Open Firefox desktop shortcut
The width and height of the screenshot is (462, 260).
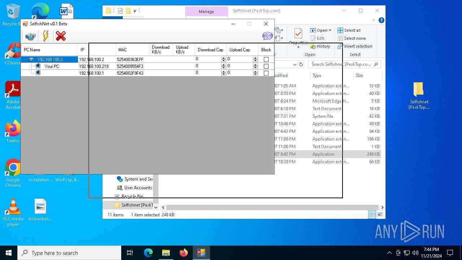point(13,131)
